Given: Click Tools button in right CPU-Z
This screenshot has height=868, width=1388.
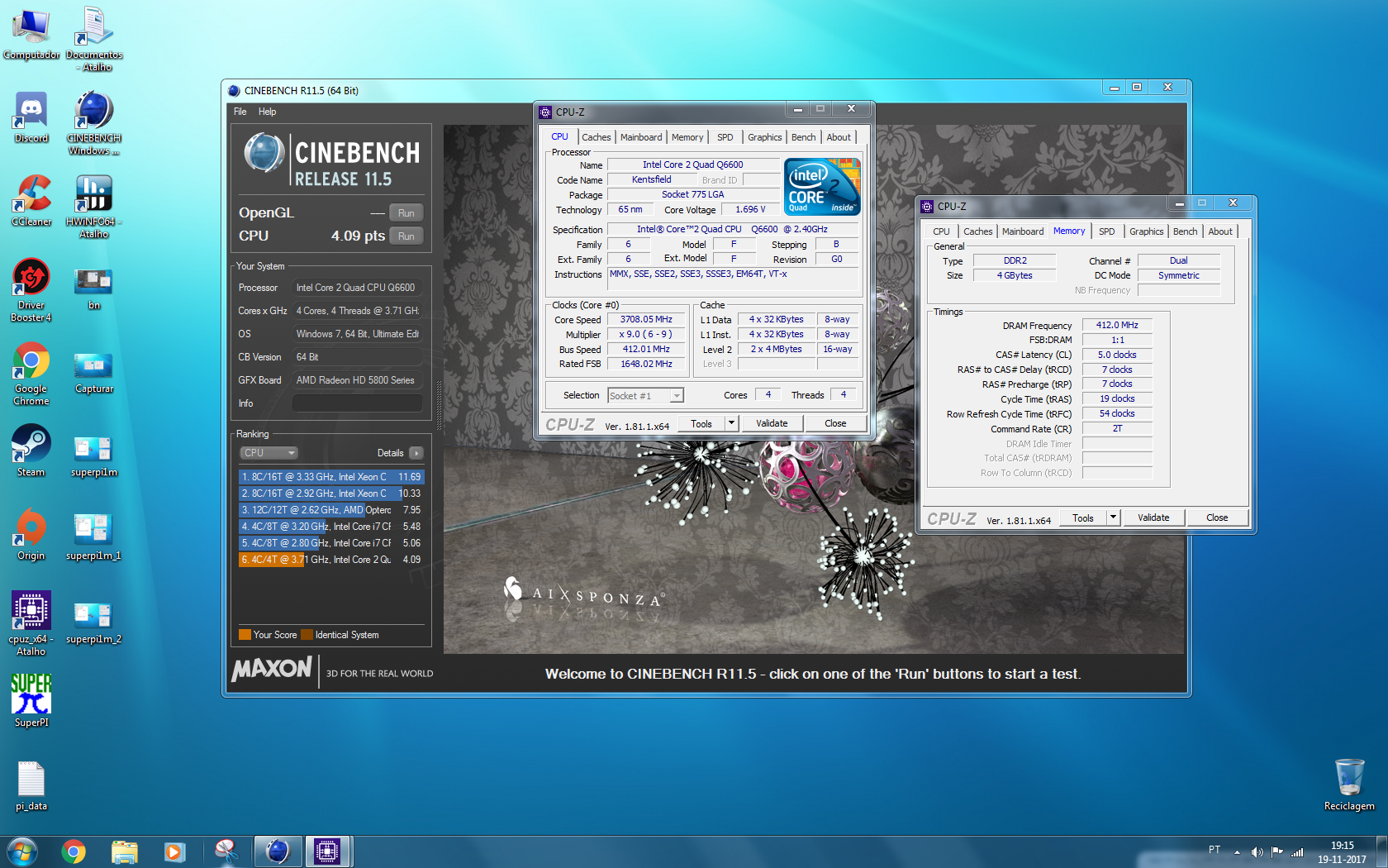Looking at the screenshot, I should click(1083, 517).
